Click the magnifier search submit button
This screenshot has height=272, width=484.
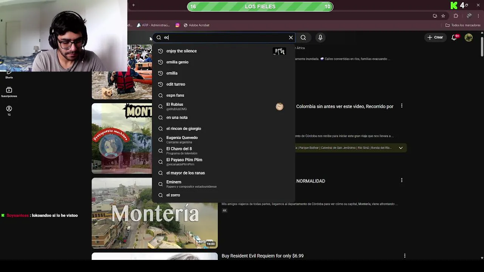303,37
